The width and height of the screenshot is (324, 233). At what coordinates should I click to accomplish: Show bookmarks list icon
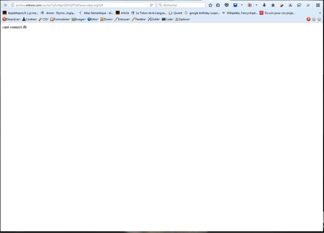coord(218,5)
